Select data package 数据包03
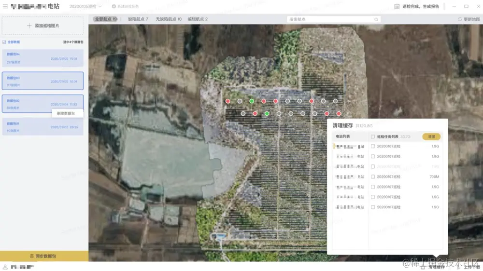This screenshot has width=483, height=271. pyautogui.click(x=43, y=81)
